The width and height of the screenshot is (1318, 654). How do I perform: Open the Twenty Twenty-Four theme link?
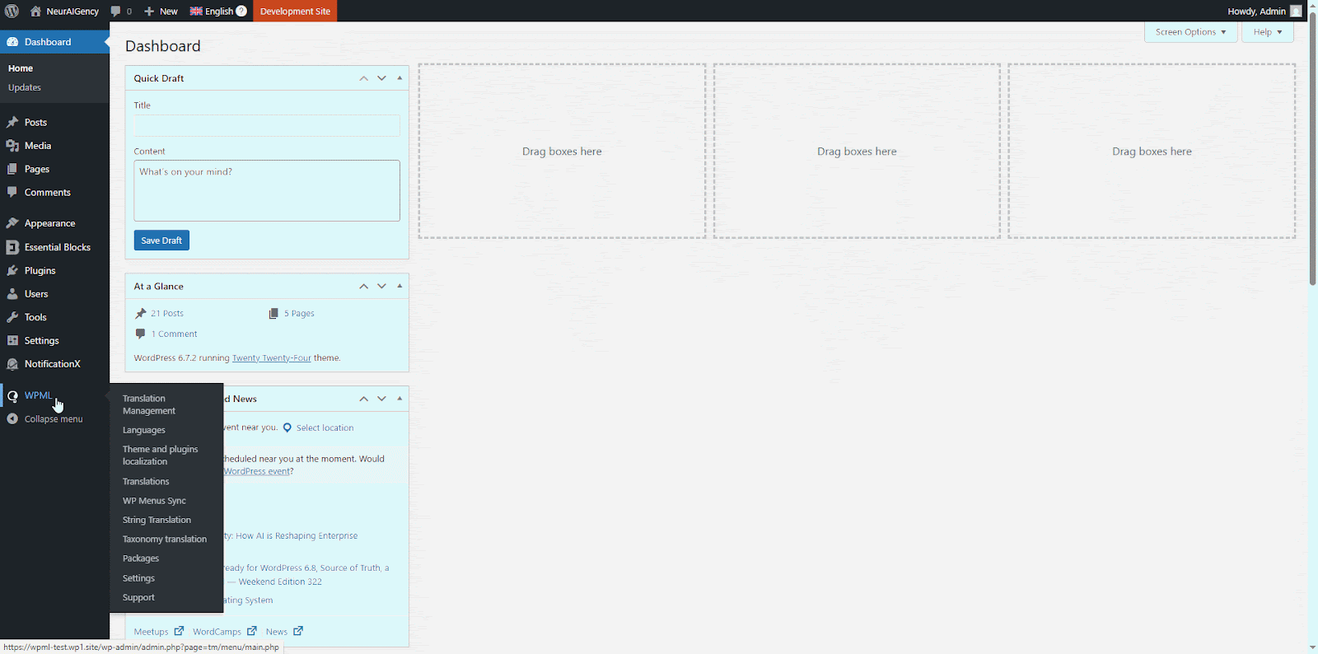(271, 358)
